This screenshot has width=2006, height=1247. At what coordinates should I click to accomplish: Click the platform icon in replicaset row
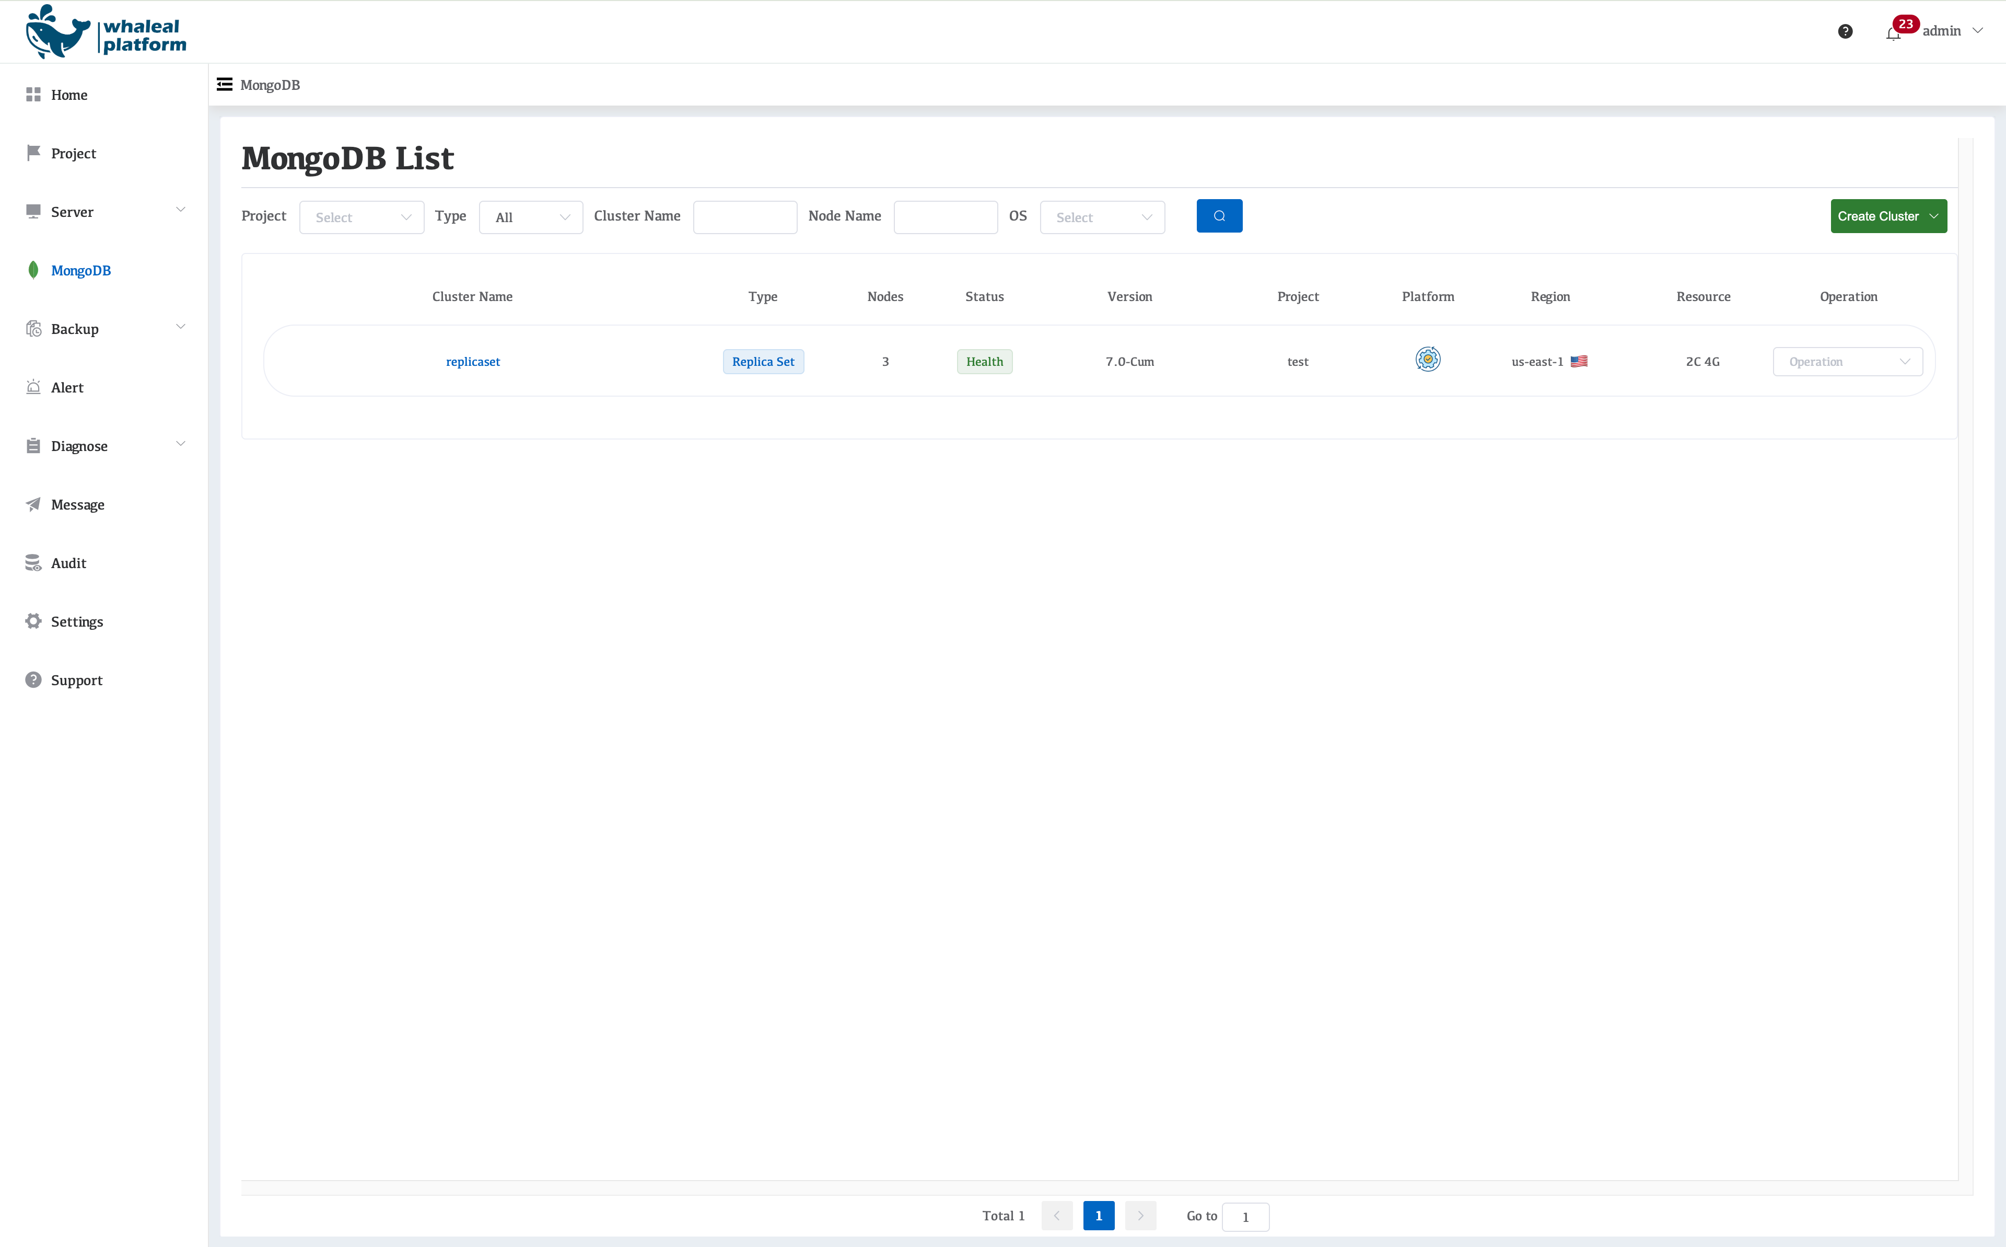[1427, 360]
